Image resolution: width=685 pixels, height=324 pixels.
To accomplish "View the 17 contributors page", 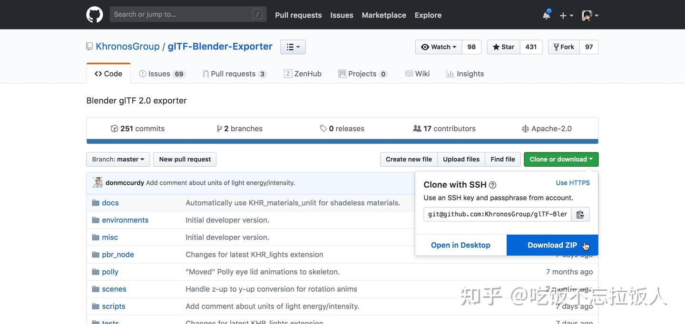I will [x=444, y=128].
